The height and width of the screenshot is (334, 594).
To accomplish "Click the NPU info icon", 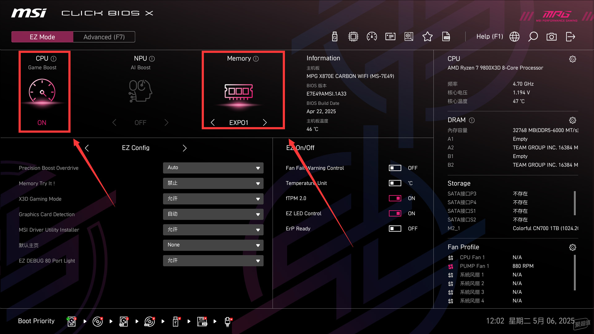I will pos(152,59).
